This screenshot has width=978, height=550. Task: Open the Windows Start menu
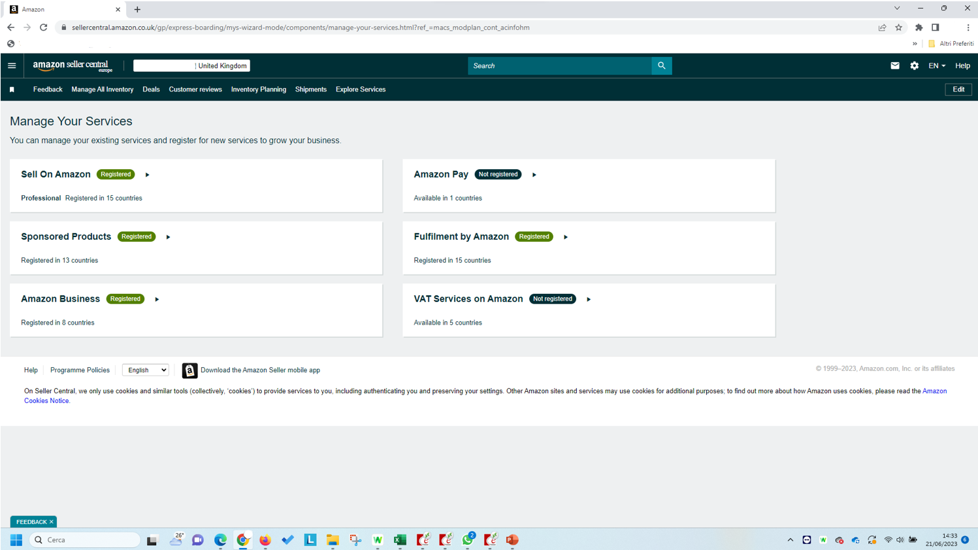tap(16, 540)
